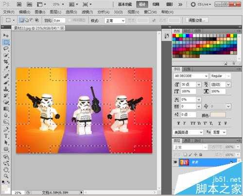Viewport: 243px width, 196px height.
Task: Toggle New Selection mode in options bar
Action: point(21,20)
